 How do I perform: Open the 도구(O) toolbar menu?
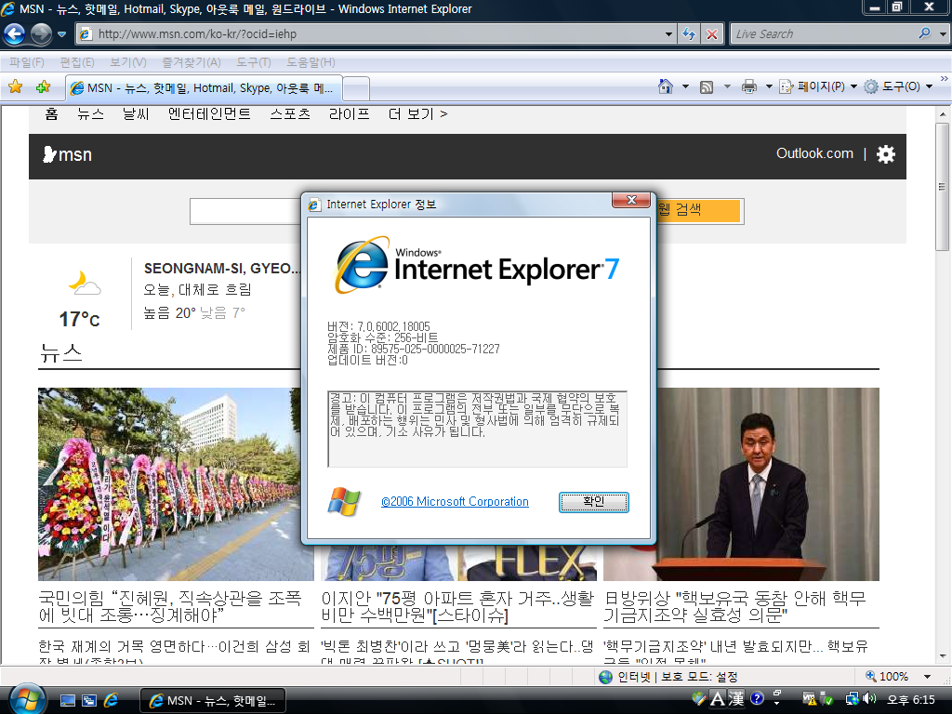[898, 86]
